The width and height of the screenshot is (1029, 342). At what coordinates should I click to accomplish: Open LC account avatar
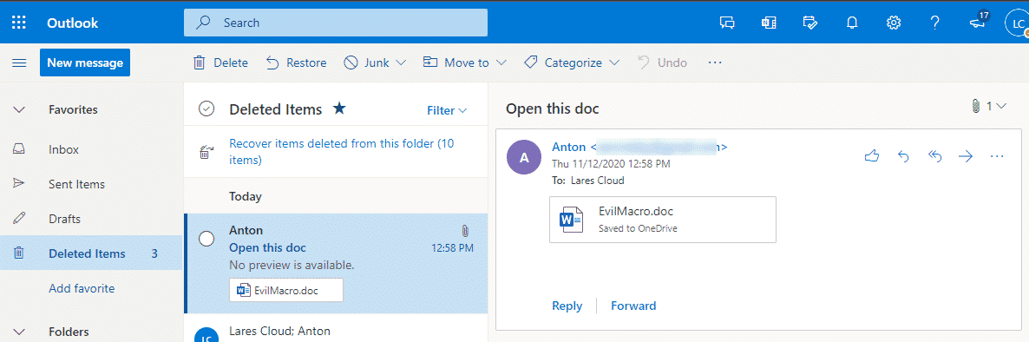tap(1017, 23)
